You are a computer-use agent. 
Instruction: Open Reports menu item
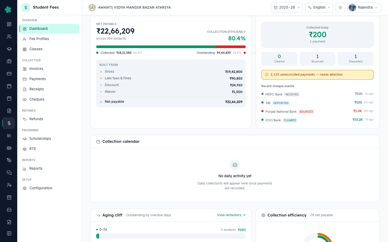50,169
